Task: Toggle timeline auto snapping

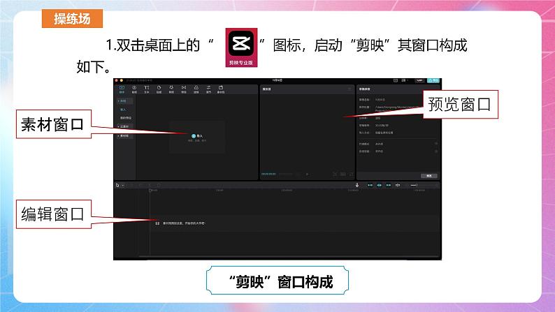Action: click(x=380, y=185)
